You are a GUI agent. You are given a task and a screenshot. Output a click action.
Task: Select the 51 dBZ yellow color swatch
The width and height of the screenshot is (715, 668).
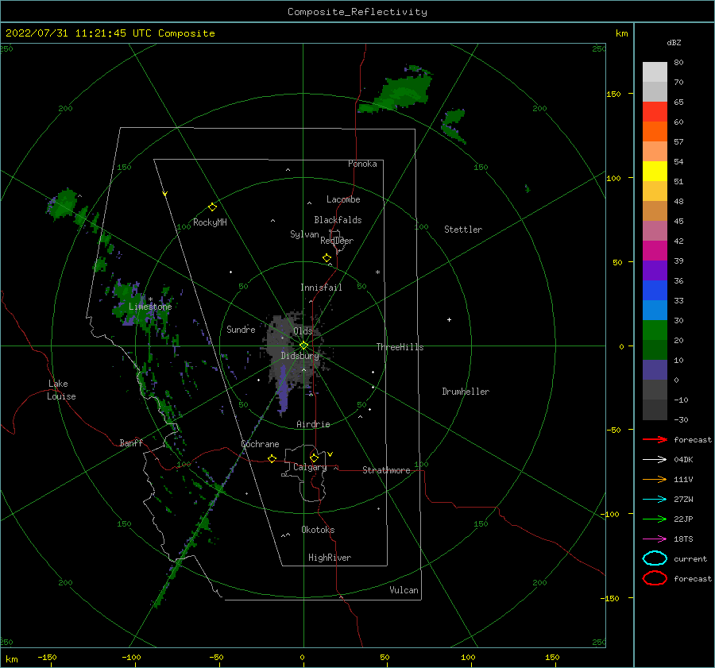point(655,171)
